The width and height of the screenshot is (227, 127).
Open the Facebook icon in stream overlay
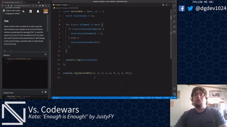[x=182, y=8]
